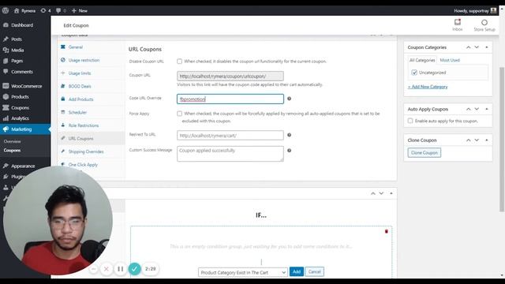Open the Rymera site home link
Image resolution: width=505 pixels, height=284 pixels.
click(x=24, y=10)
